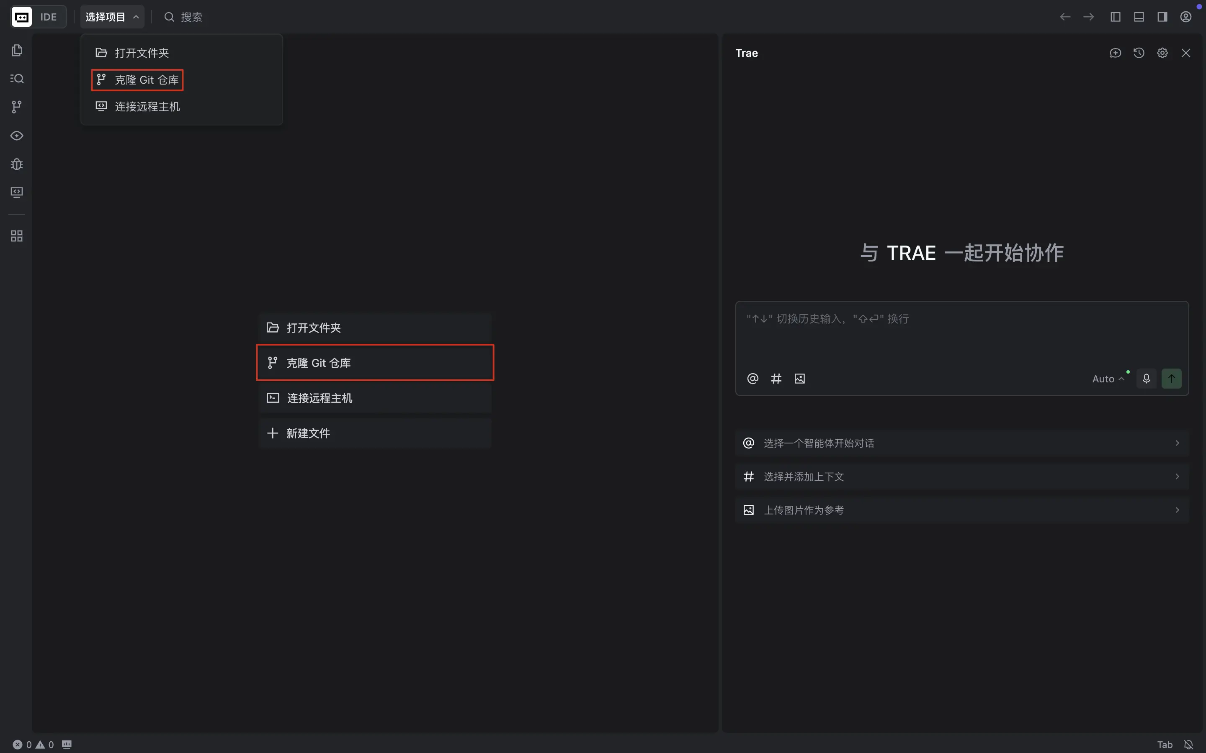Select the search icon in the sidebar
The height and width of the screenshot is (753, 1206).
pos(17,78)
